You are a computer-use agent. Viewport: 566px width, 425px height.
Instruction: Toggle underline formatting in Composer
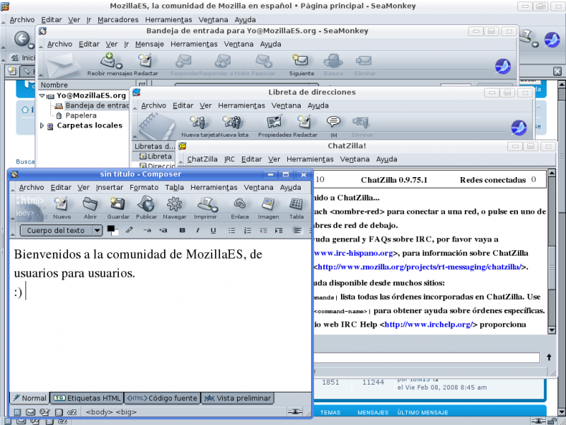click(x=214, y=230)
